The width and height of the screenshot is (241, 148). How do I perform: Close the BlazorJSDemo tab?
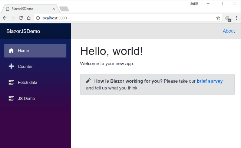pos(54,9)
